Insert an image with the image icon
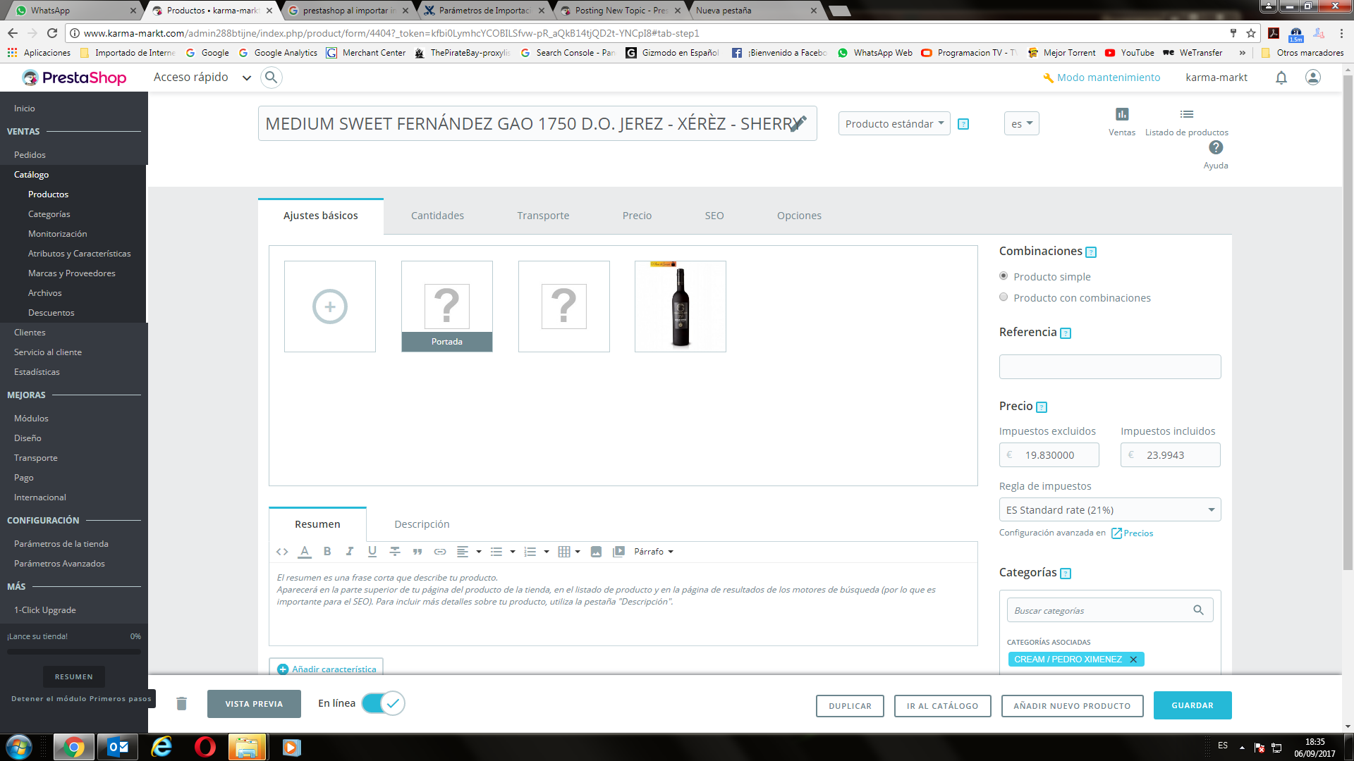 (596, 552)
